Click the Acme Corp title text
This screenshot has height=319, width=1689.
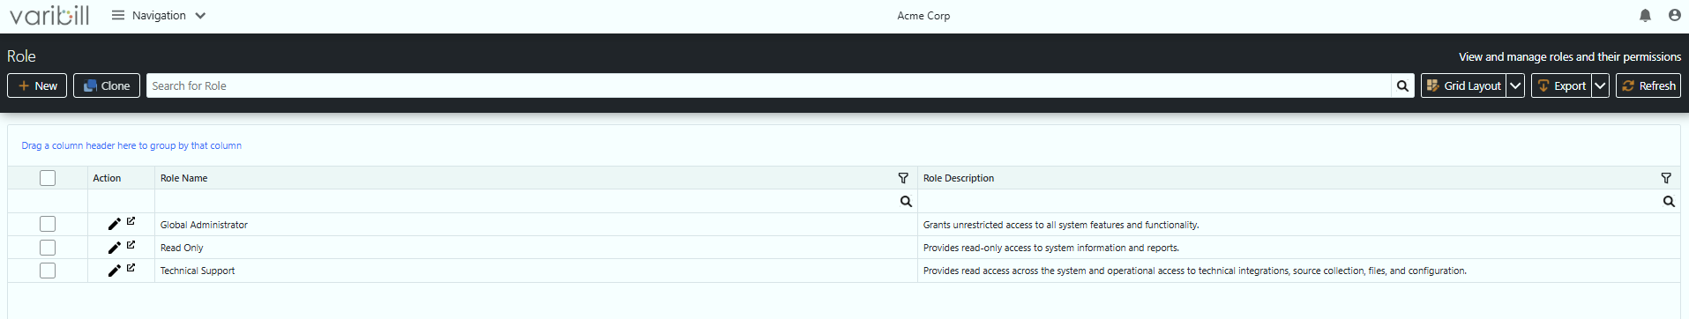(923, 15)
